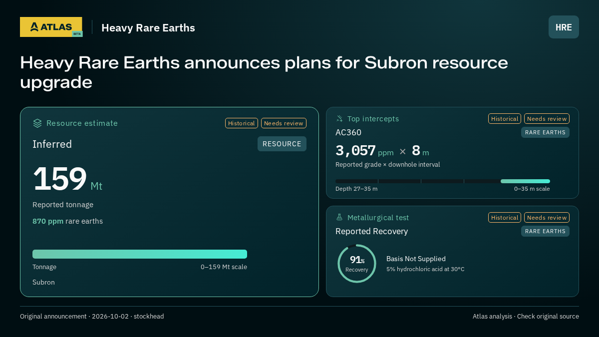This screenshot has height=337, width=599.
Task: Click the Inferred category label
Action: 52,144
